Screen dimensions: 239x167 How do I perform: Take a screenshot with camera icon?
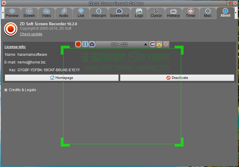(x=92, y=44)
